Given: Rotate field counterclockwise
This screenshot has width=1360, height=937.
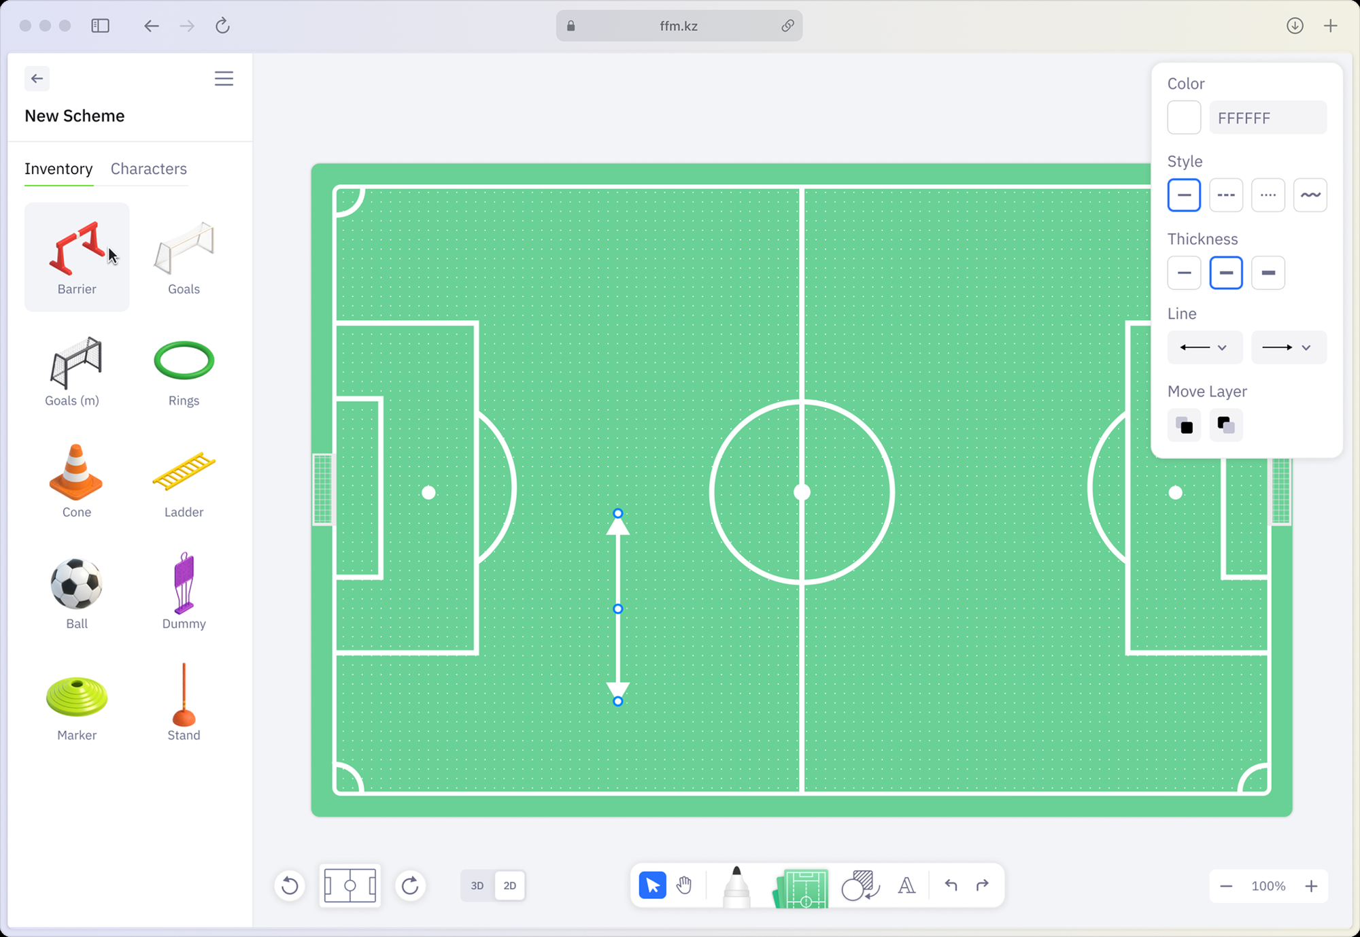Looking at the screenshot, I should tap(290, 885).
